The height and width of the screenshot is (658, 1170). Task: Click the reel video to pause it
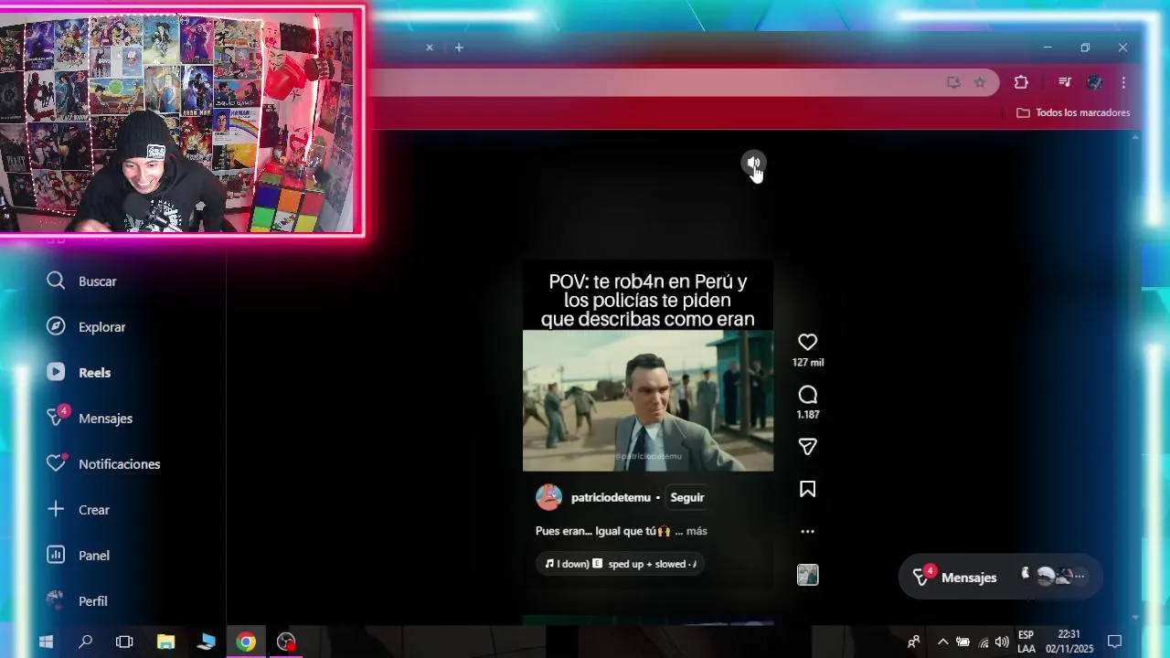[648, 400]
